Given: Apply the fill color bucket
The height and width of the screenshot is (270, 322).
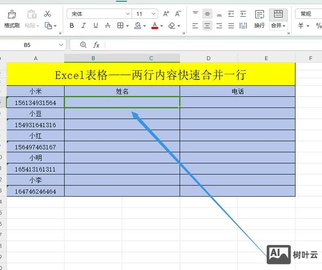Looking at the screenshot, I should pos(137,25).
